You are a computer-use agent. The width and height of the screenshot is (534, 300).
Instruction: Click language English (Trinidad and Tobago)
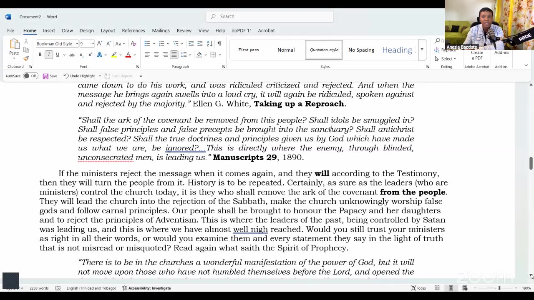(91, 288)
